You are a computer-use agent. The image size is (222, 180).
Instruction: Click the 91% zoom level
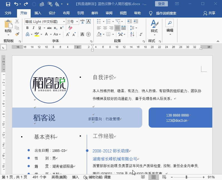(x=211, y=177)
